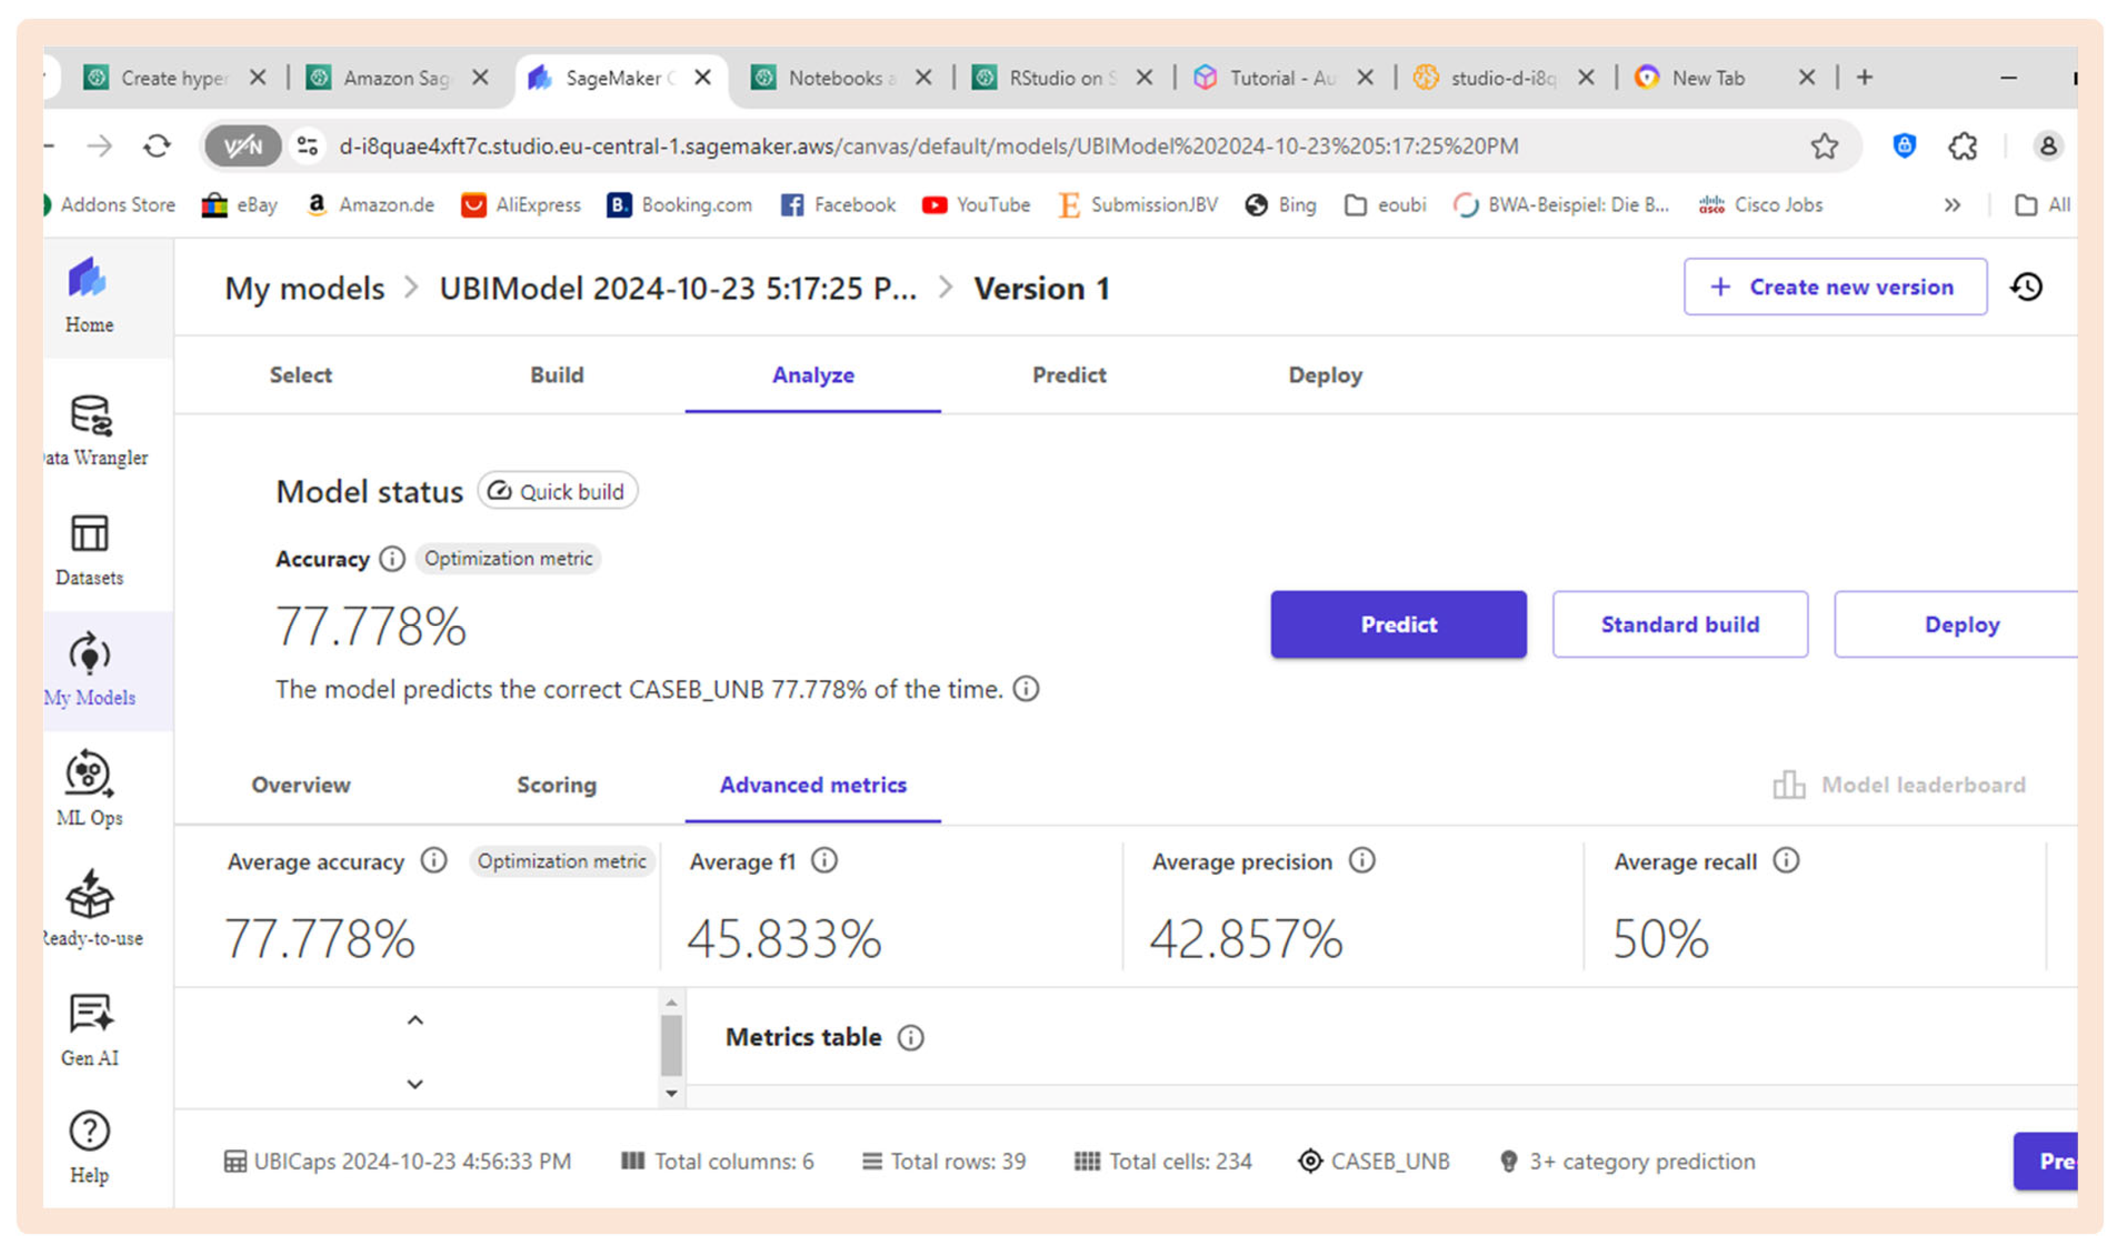Click the Accuracy info icon
The width and height of the screenshot is (2123, 1257).
[392, 558]
